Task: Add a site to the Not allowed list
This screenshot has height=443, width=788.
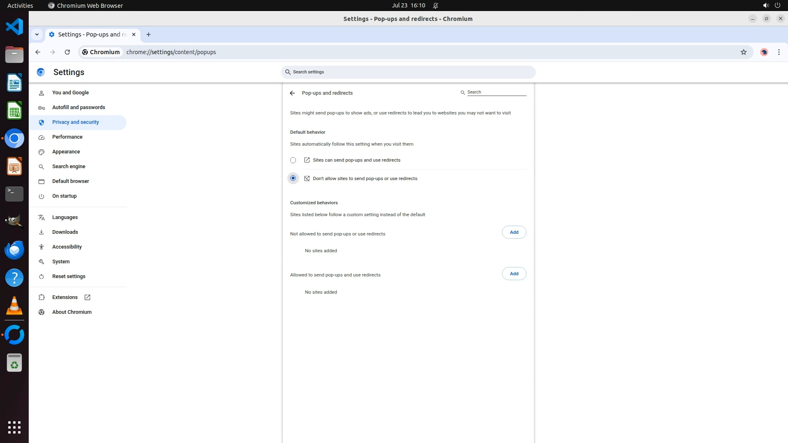Action: tap(514, 232)
